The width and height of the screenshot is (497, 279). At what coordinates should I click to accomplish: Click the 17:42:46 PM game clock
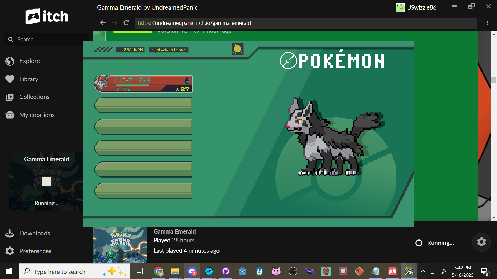[x=130, y=50]
